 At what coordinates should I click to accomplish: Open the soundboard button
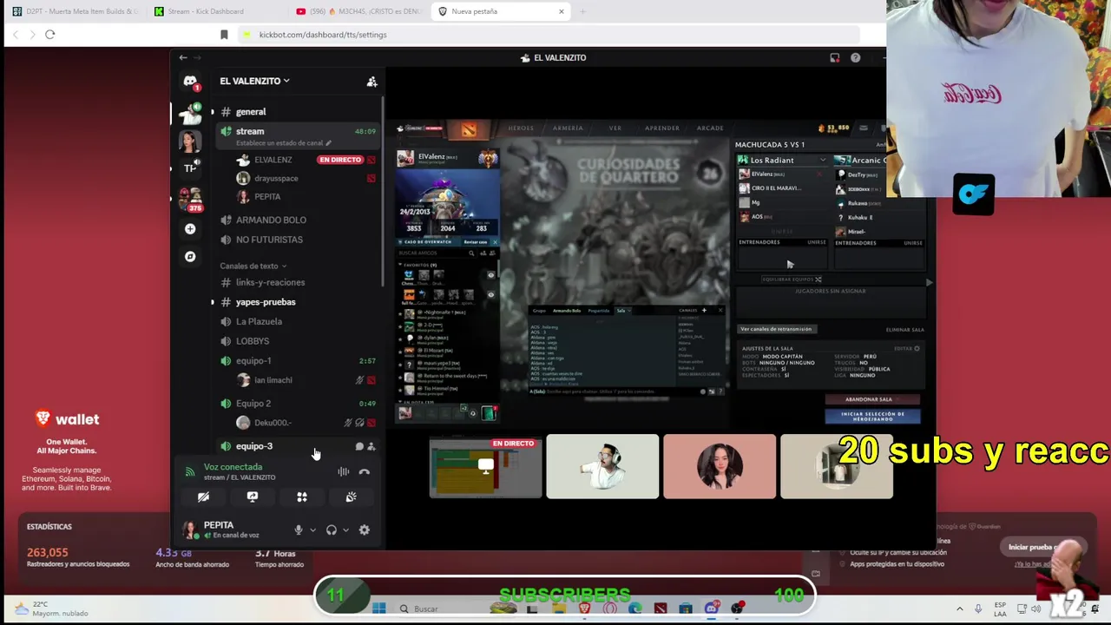tap(351, 497)
